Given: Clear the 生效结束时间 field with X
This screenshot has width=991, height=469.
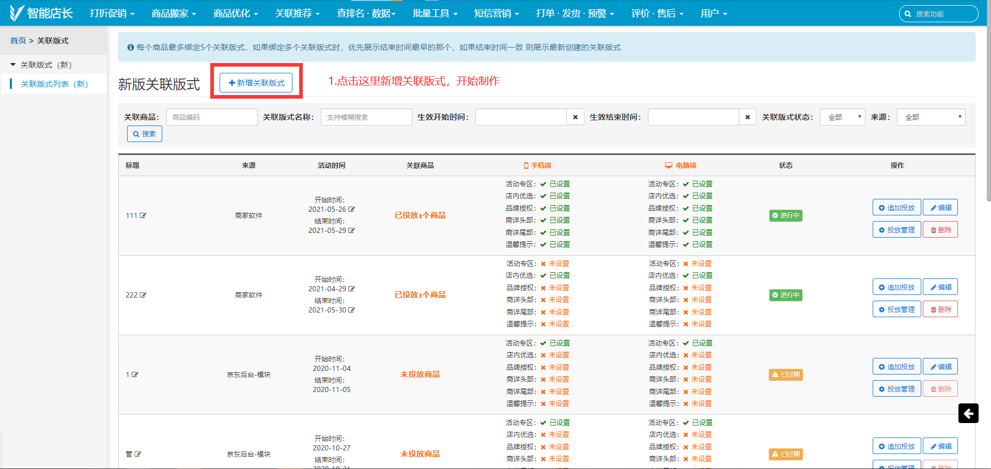Looking at the screenshot, I should [x=748, y=117].
